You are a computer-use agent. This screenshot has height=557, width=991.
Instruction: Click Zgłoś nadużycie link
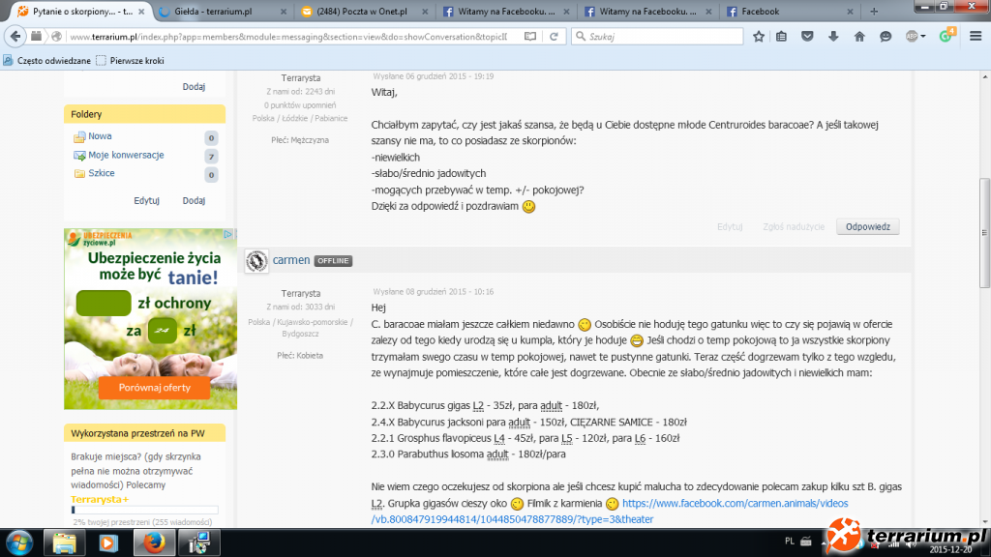pos(794,226)
